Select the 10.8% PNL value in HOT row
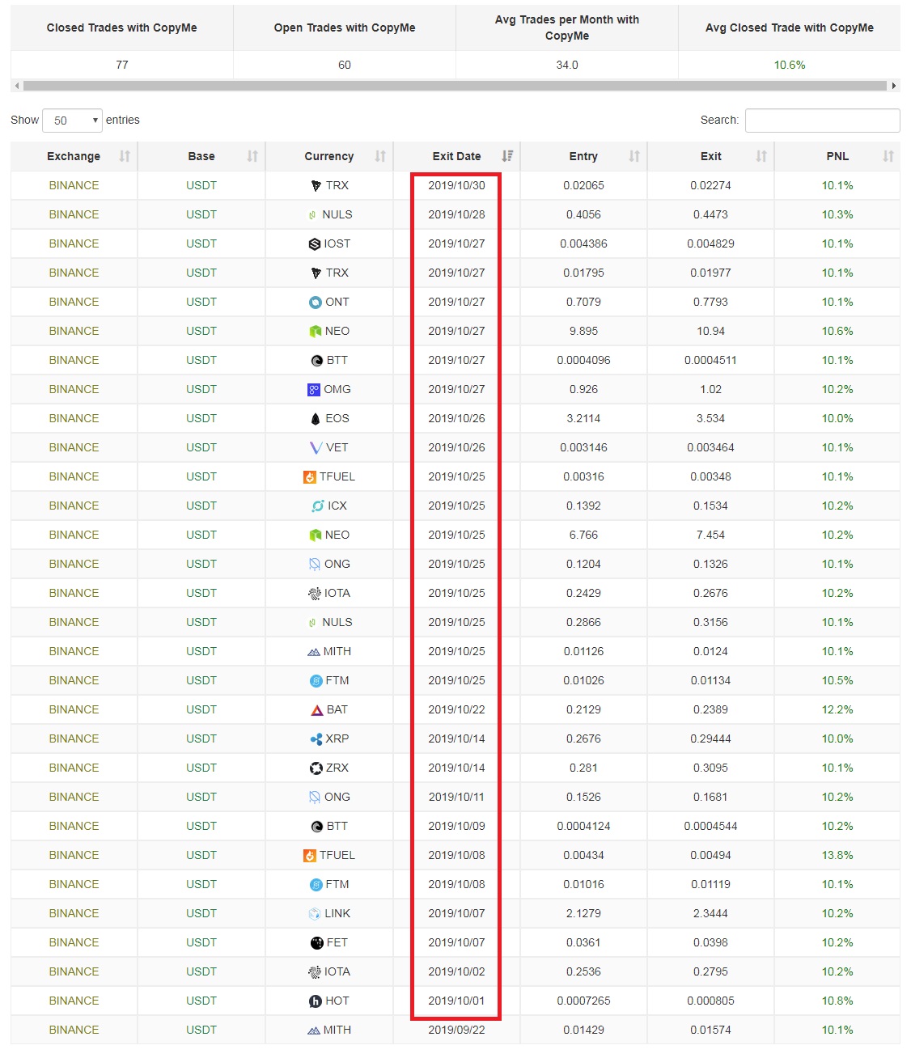The width and height of the screenshot is (911, 1058). coord(837,1001)
